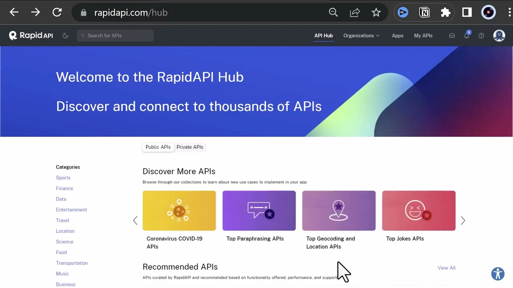The width and height of the screenshot is (513, 288).
Task: Open the Extensions puzzle icon
Action: pos(446,12)
